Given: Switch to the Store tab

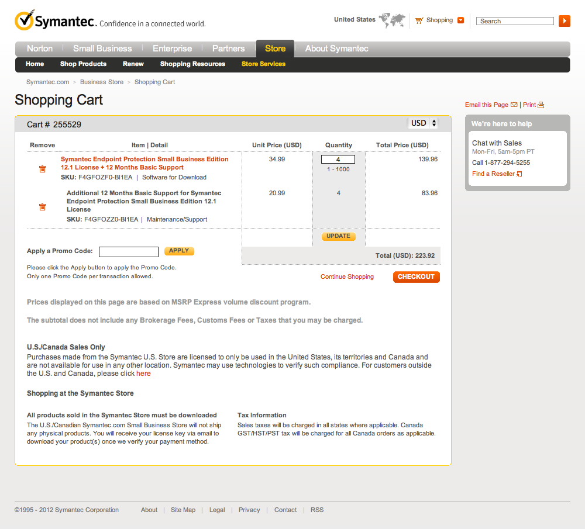Looking at the screenshot, I should [x=274, y=49].
